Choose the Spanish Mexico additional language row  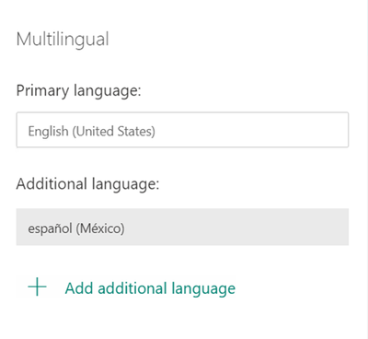(182, 227)
